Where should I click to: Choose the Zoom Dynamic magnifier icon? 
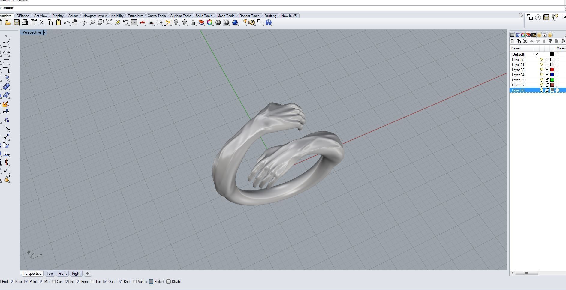click(x=92, y=23)
